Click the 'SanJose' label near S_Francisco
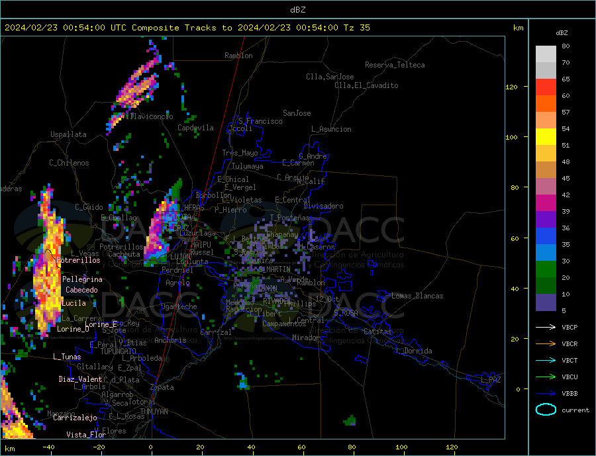Viewport: 596px width, 456px height. pos(297,113)
